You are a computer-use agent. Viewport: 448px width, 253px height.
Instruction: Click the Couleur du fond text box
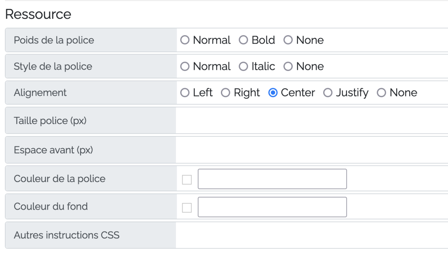272,207
